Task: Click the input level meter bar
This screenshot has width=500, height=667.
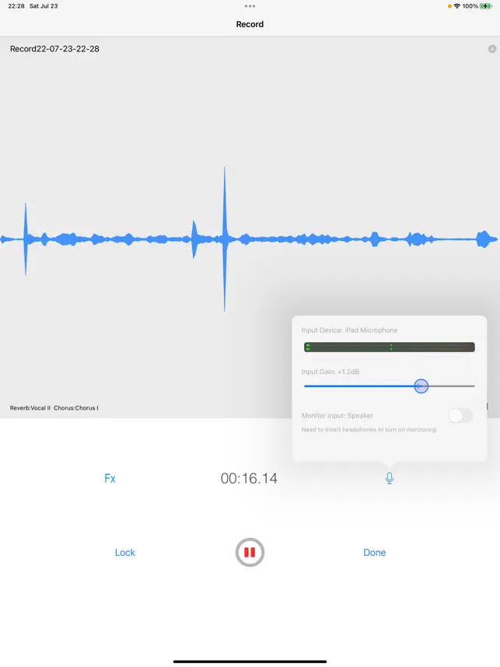Action: 390,347
